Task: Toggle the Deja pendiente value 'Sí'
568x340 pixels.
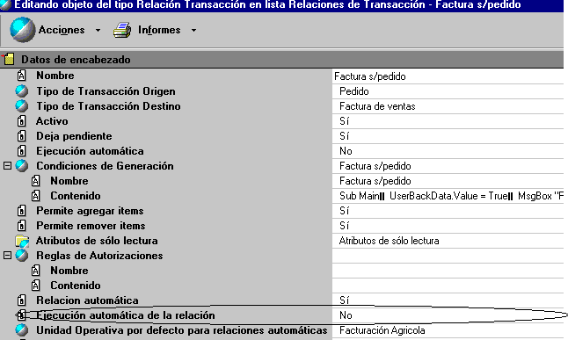Action: 448,136
